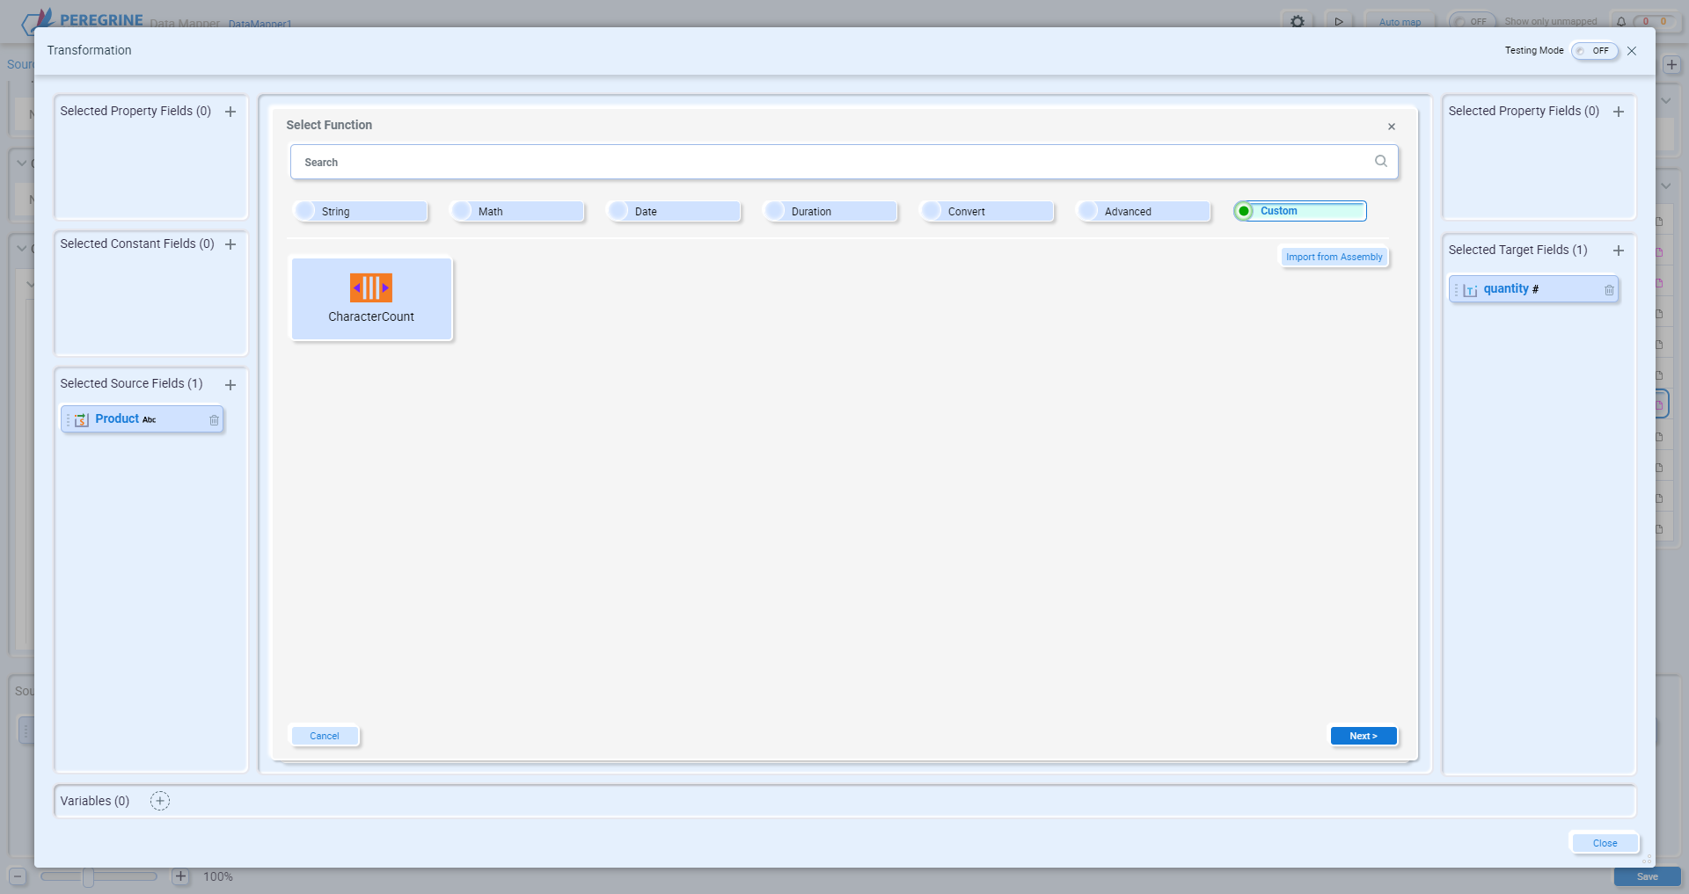Select the Product source field chip
The image size is (1689, 894).
[x=143, y=419]
